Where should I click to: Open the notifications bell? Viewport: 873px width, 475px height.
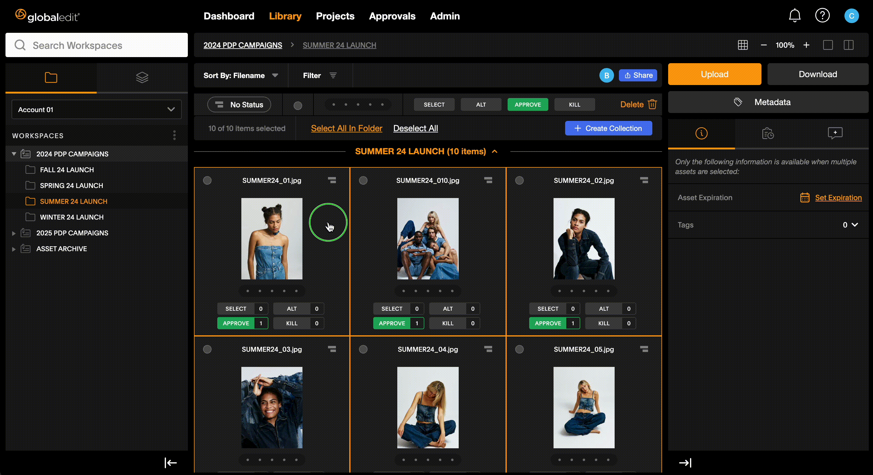click(x=794, y=15)
